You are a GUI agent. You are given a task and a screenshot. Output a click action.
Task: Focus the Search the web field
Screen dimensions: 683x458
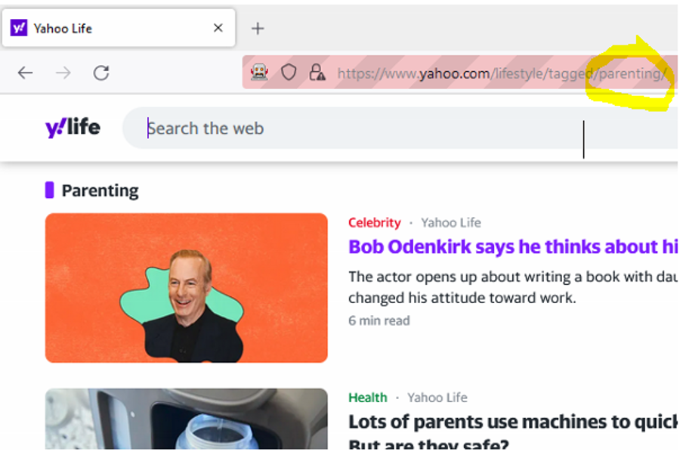[363, 128]
